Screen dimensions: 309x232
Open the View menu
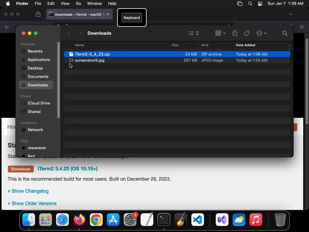click(x=65, y=4)
